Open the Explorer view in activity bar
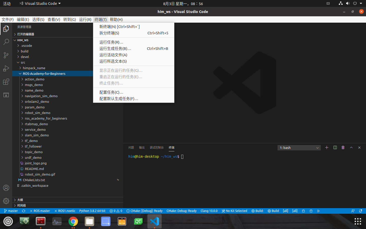The height and width of the screenshot is (229, 366). [x=6, y=29]
